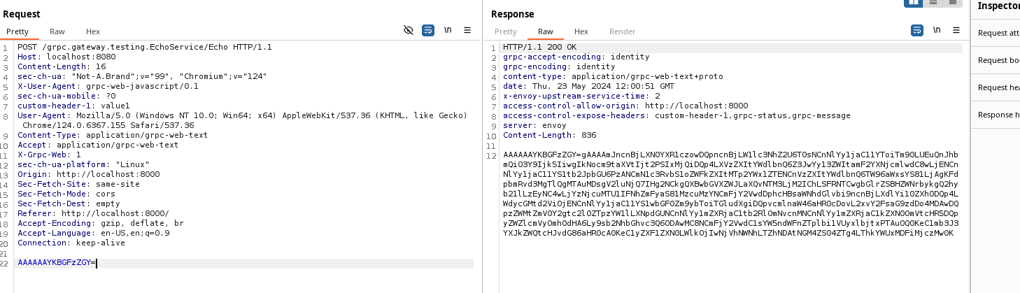Click the Accept: application/grpc-web-text header
The image size is (1020, 293).
pyautogui.click(x=98, y=145)
